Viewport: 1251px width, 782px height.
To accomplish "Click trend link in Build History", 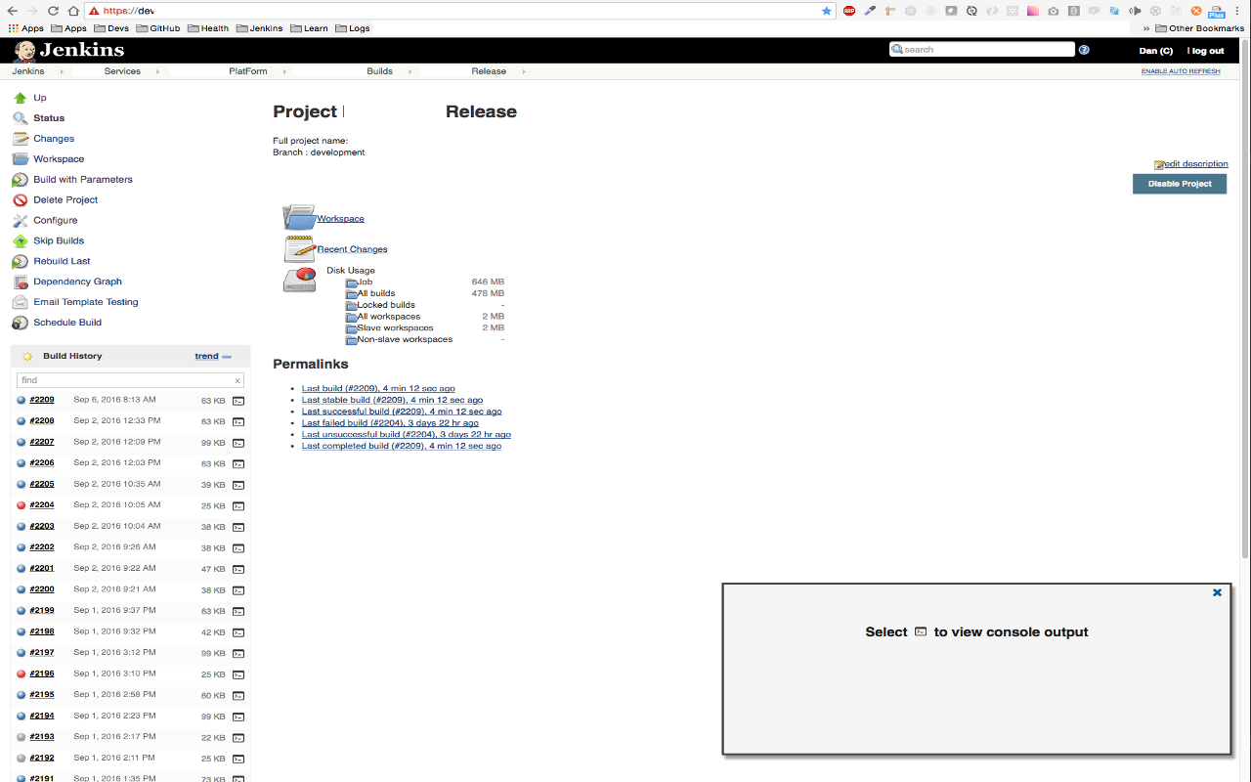I will (206, 356).
